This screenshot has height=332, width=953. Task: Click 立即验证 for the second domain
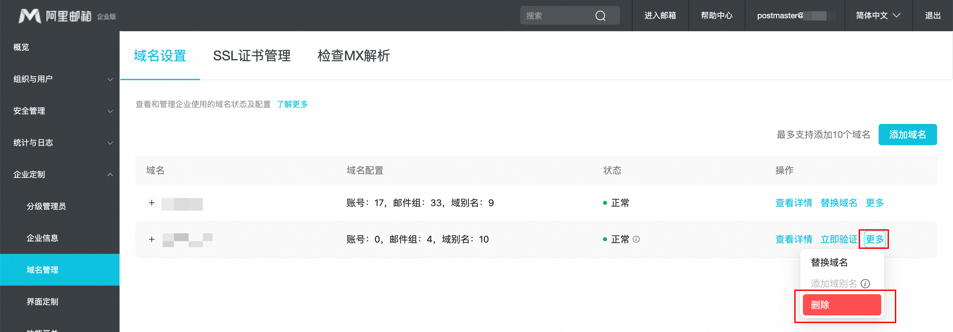pyautogui.click(x=838, y=239)
